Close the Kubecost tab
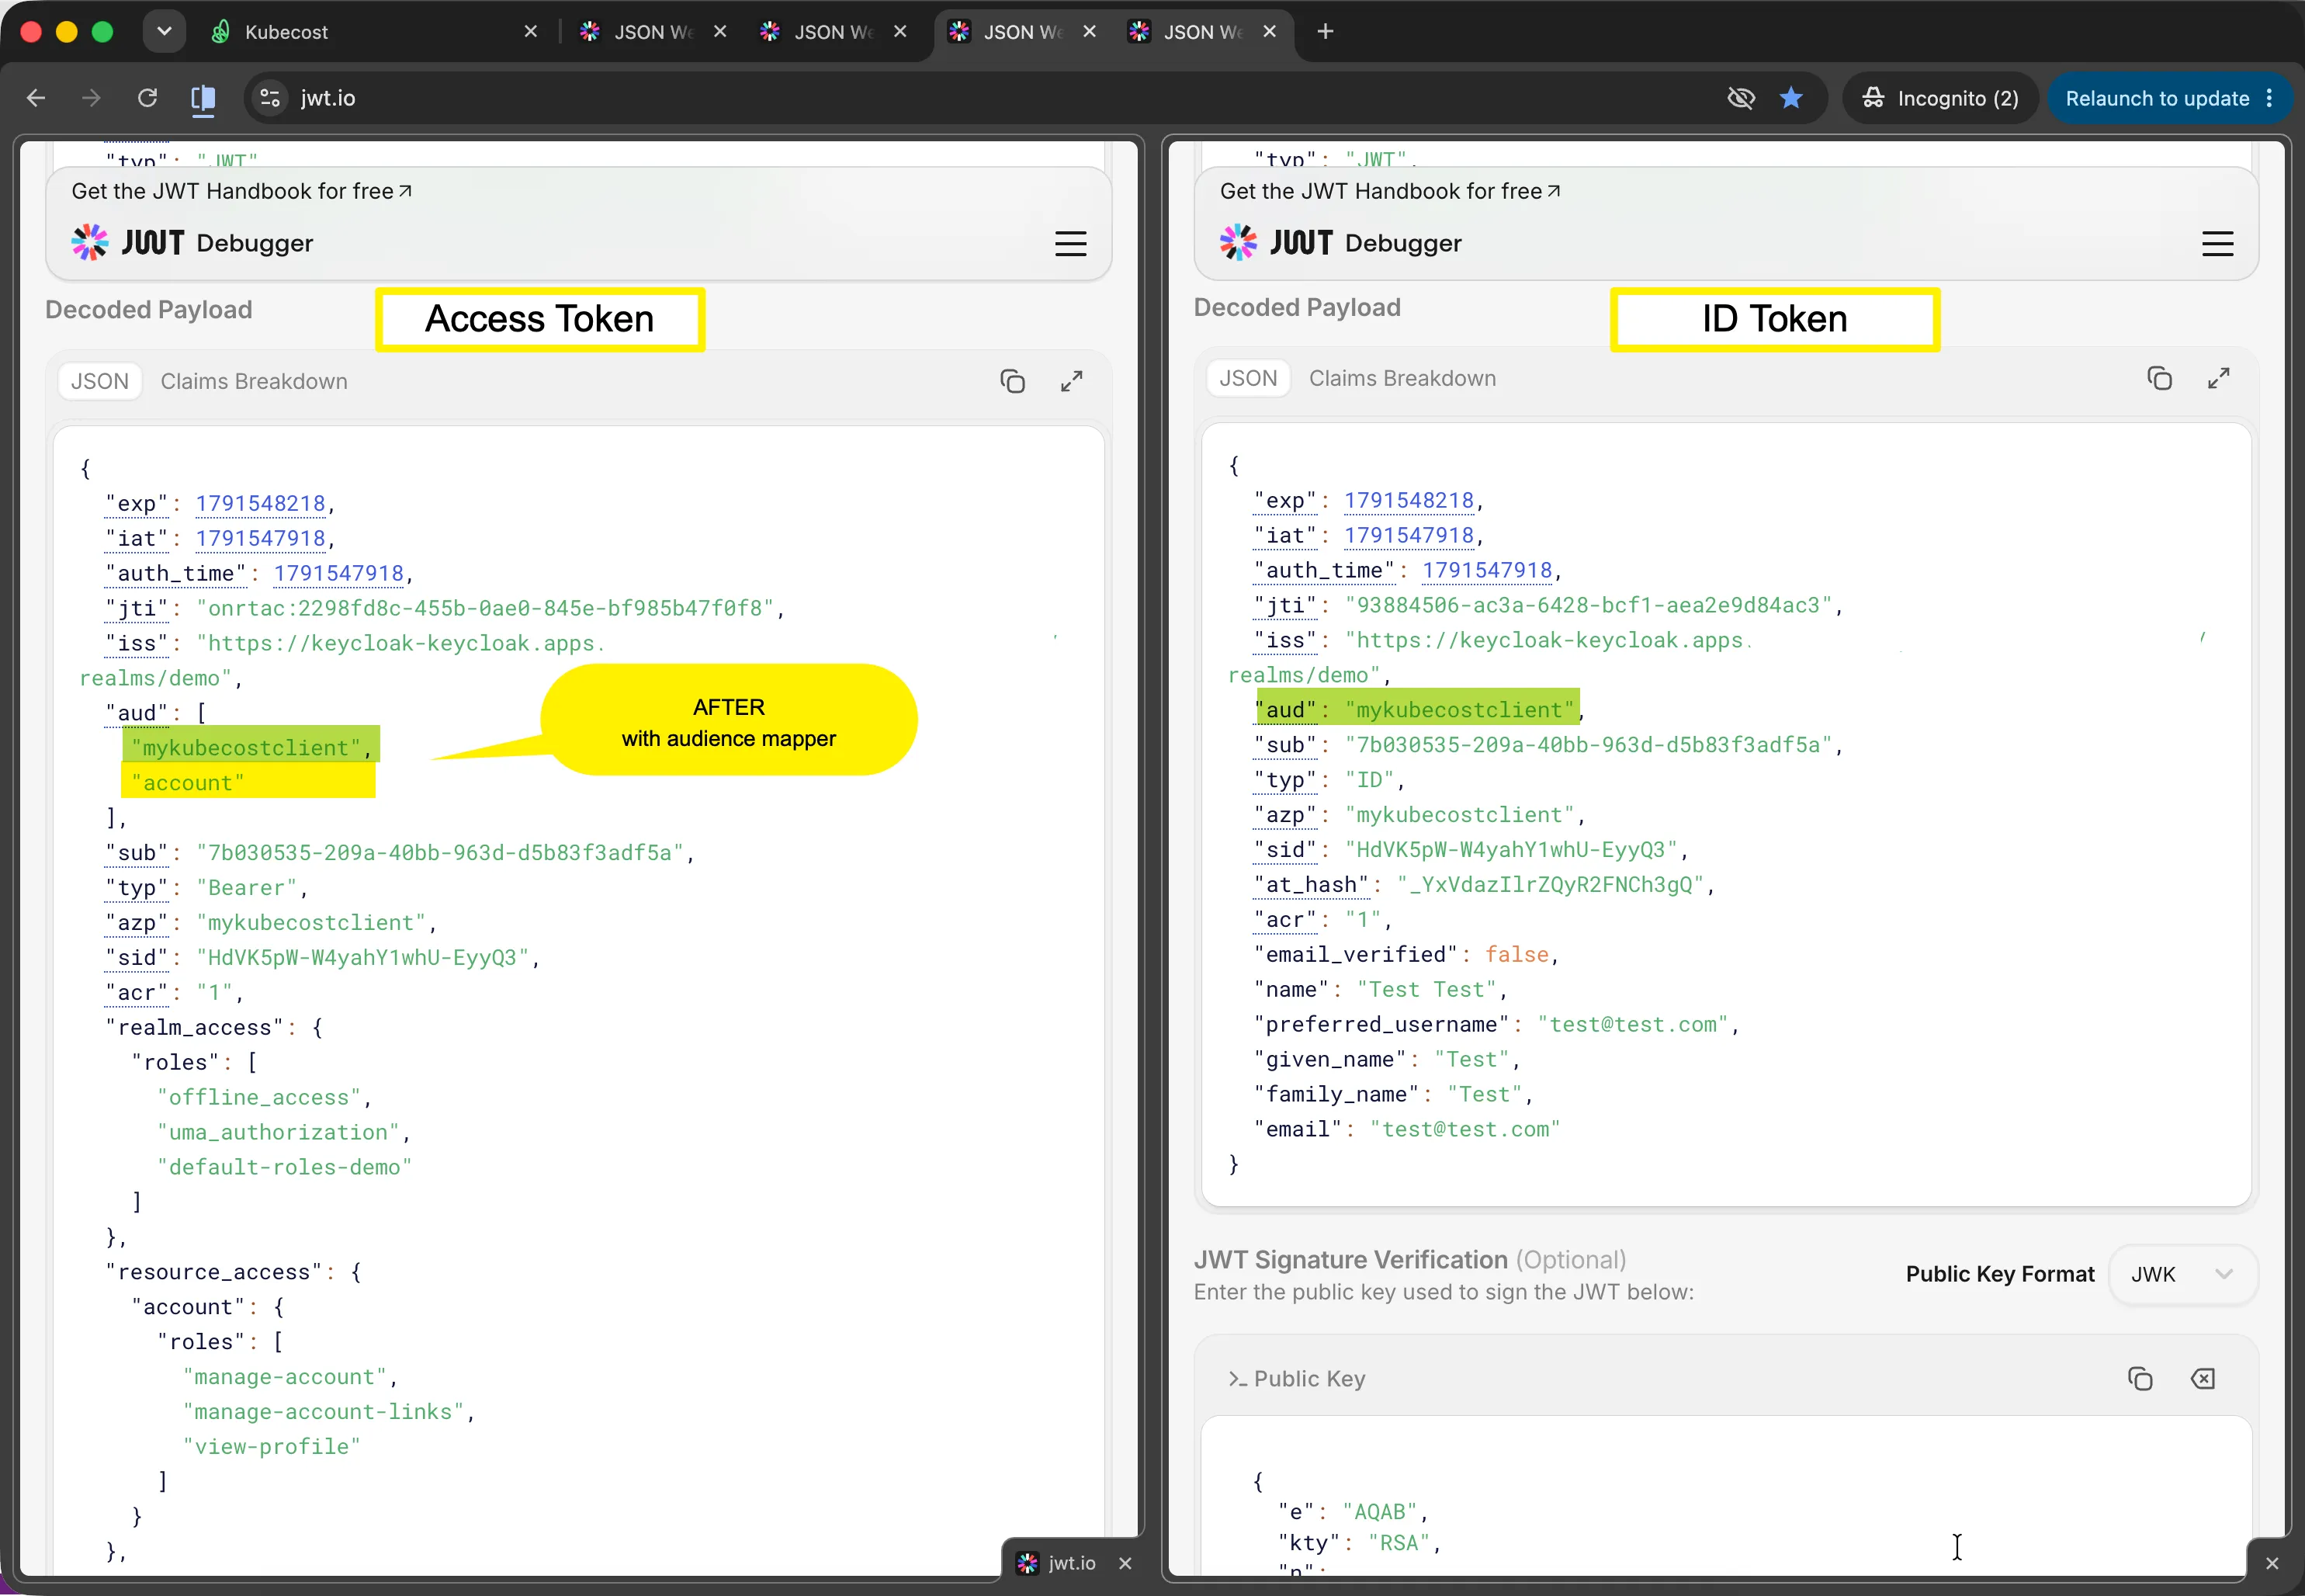2305x1596 pixels. (531, 32)
